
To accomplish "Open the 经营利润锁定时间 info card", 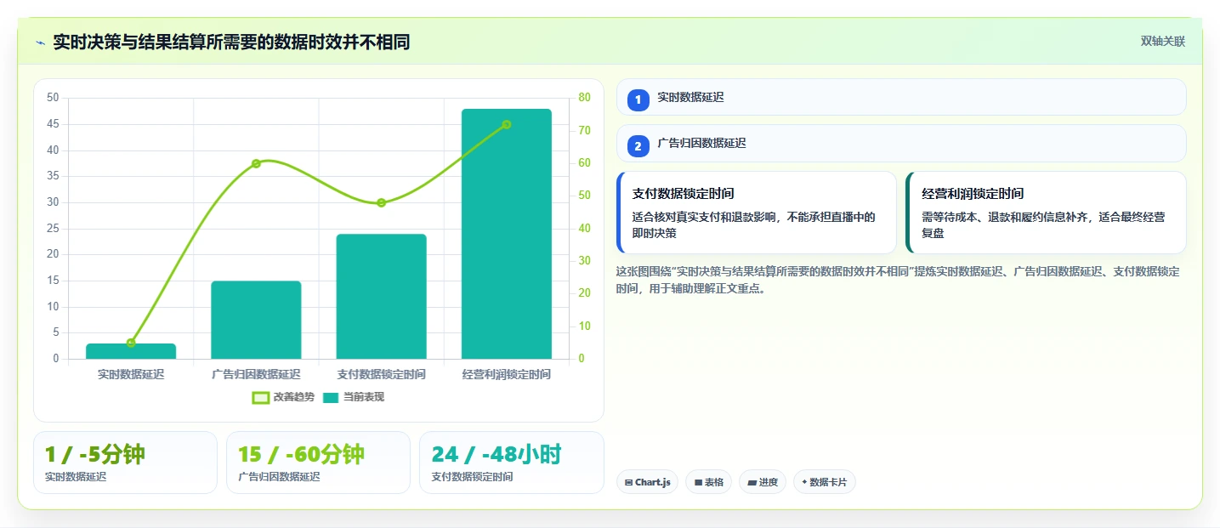I will tap(1046, 213).
